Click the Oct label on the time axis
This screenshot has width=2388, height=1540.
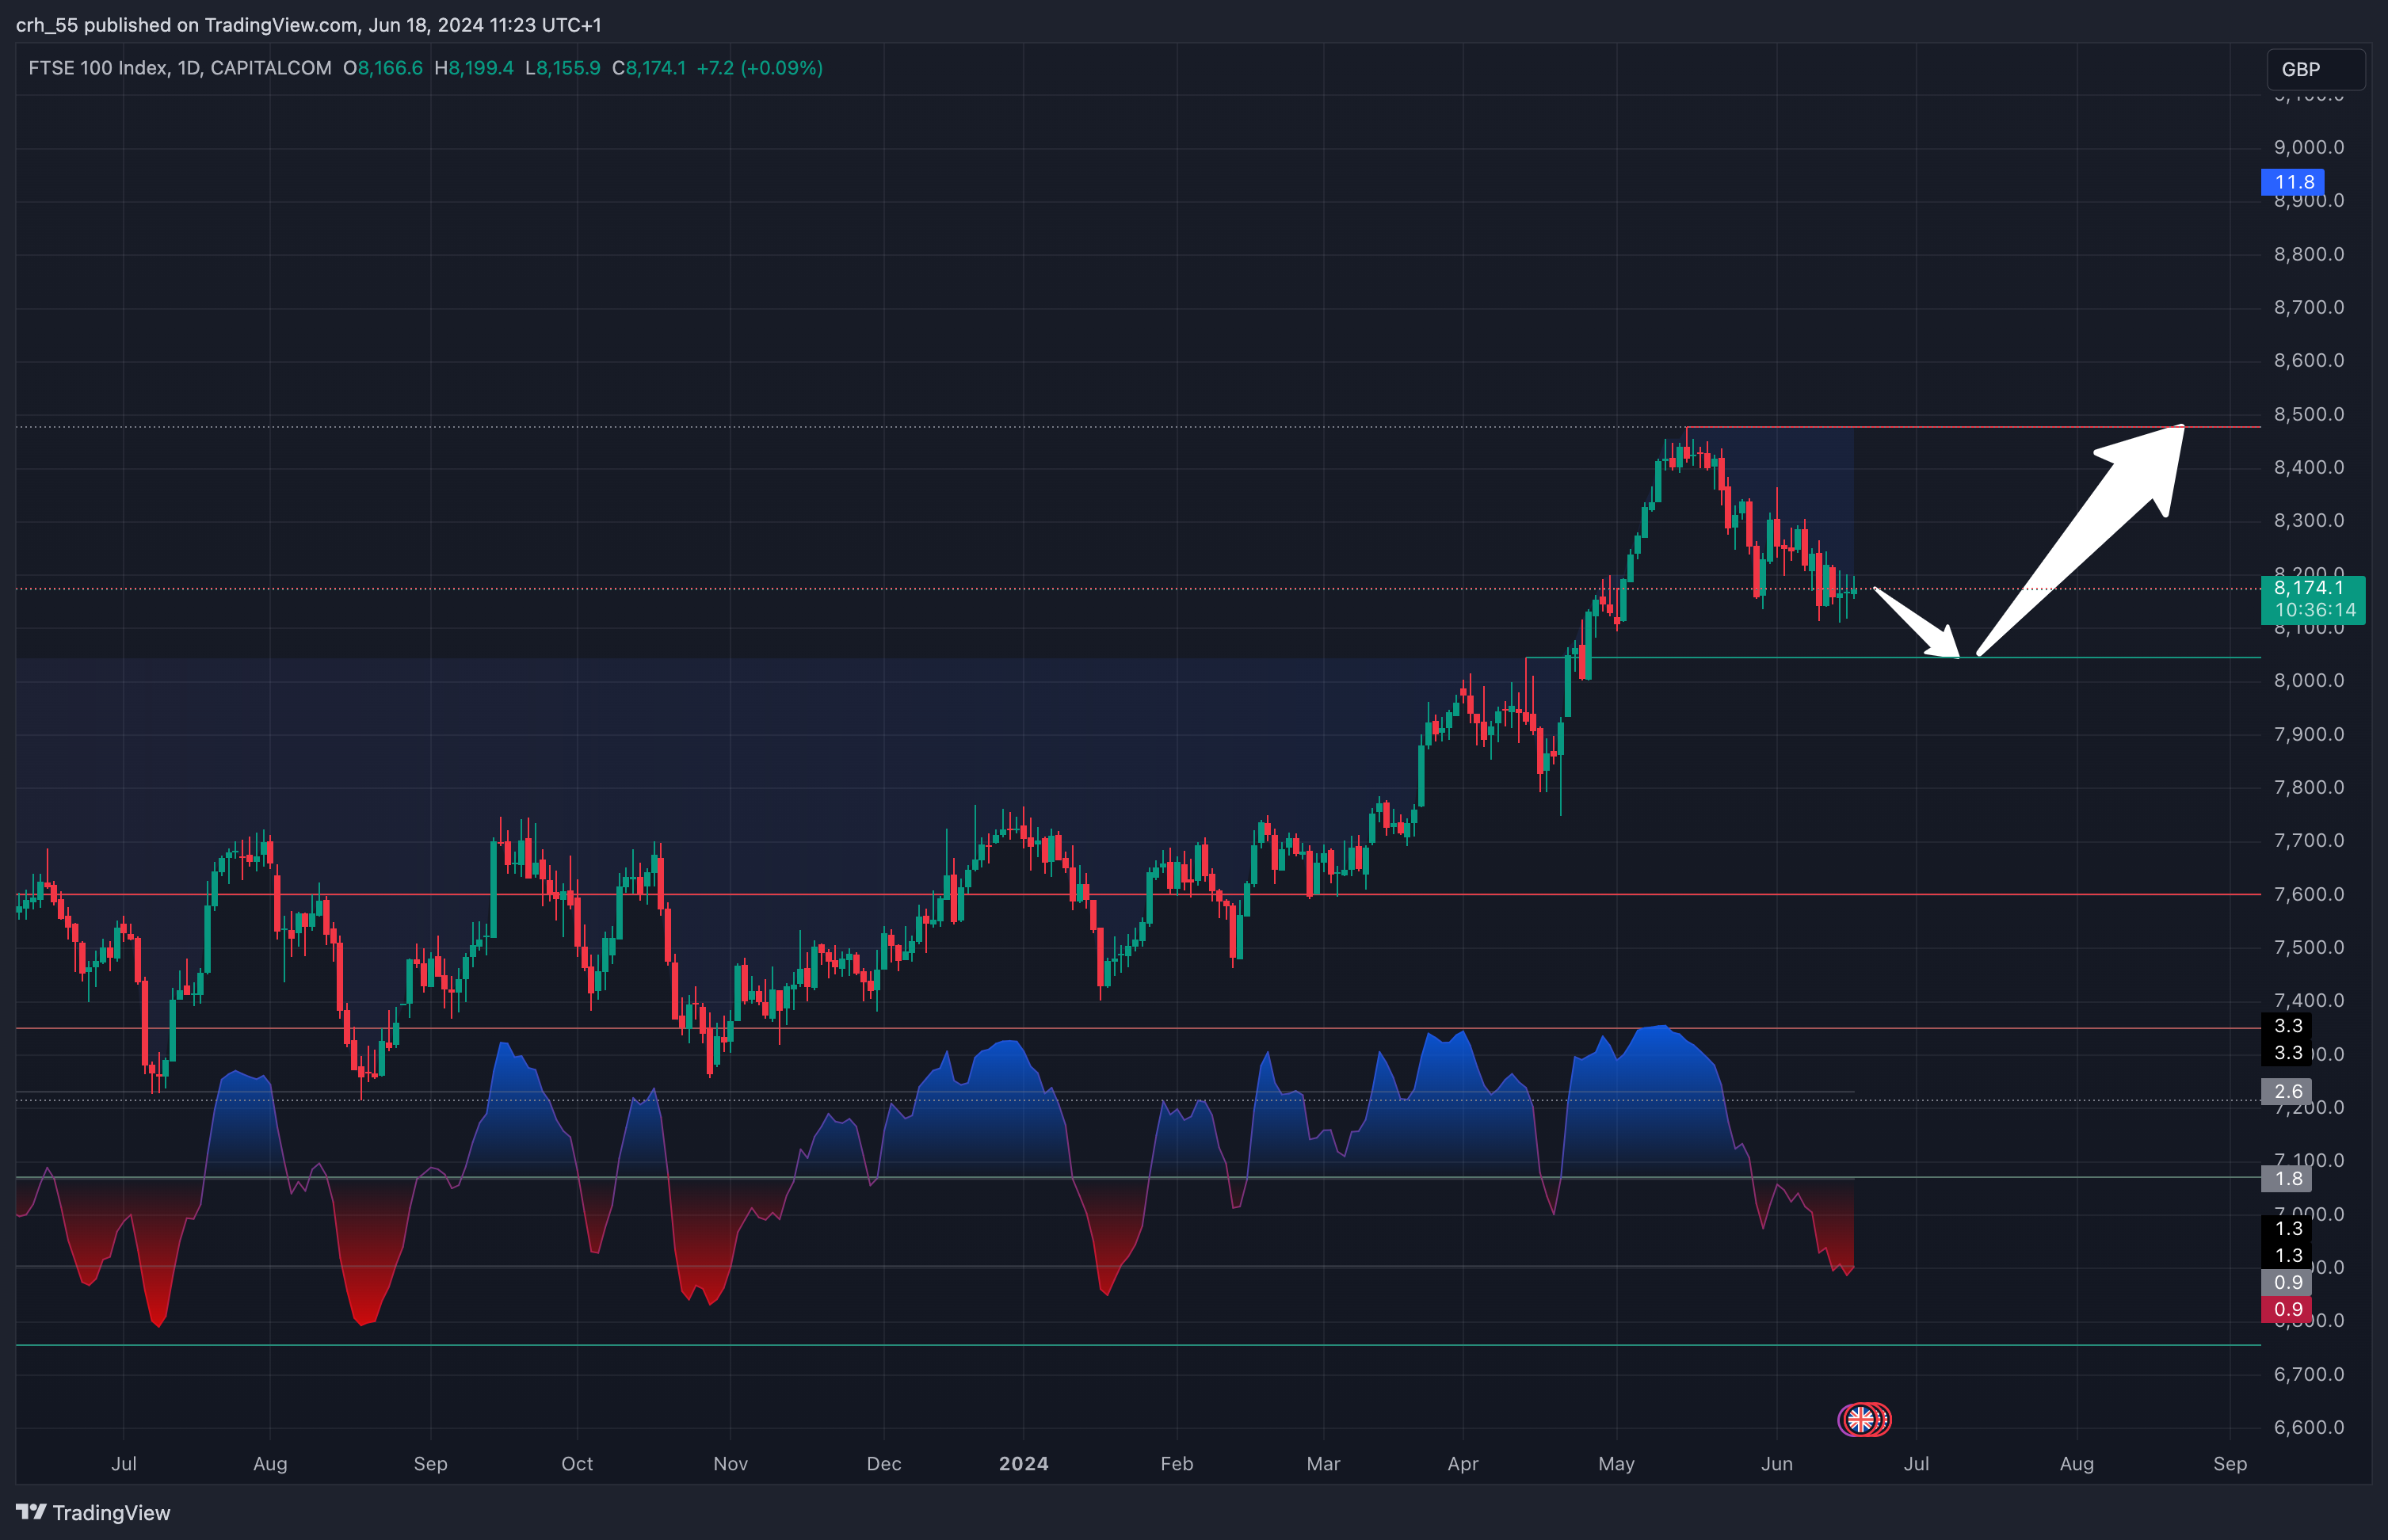[577, 1464]
